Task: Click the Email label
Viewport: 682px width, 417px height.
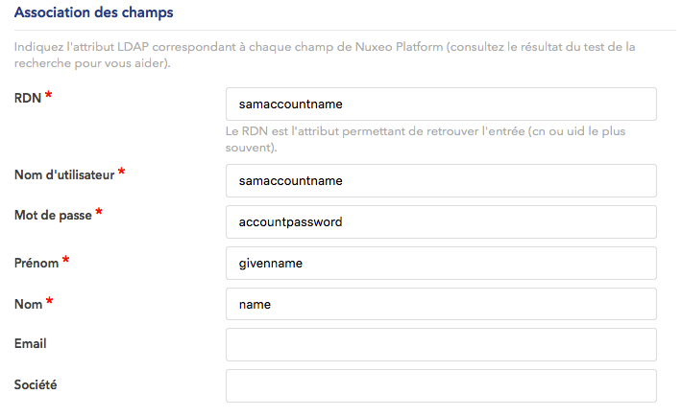Action: tap(31, 343)
